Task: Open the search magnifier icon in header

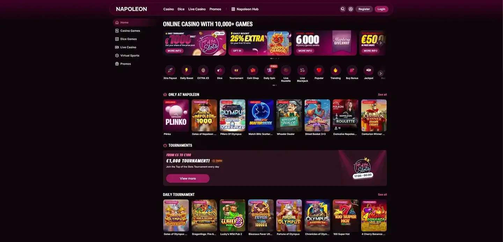Action: (343, 9)
